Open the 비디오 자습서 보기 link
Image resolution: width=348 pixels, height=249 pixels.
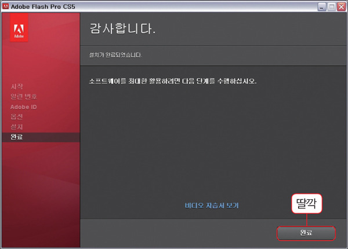212,206
